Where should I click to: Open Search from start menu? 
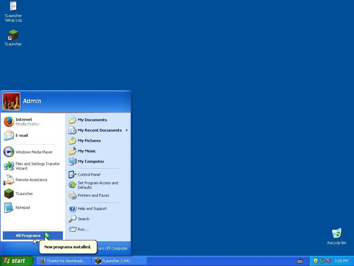(98, 219)
